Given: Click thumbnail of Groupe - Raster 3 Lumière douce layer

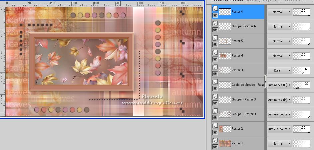Looking at the screenshot, I should pyautogui.click(x=225, y=114).
